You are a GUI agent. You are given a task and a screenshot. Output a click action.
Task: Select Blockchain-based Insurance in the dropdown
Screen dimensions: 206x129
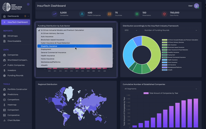[74, 40]
